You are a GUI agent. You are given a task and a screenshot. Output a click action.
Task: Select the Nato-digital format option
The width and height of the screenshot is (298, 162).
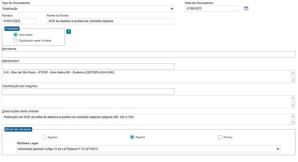tap(16, 35)
